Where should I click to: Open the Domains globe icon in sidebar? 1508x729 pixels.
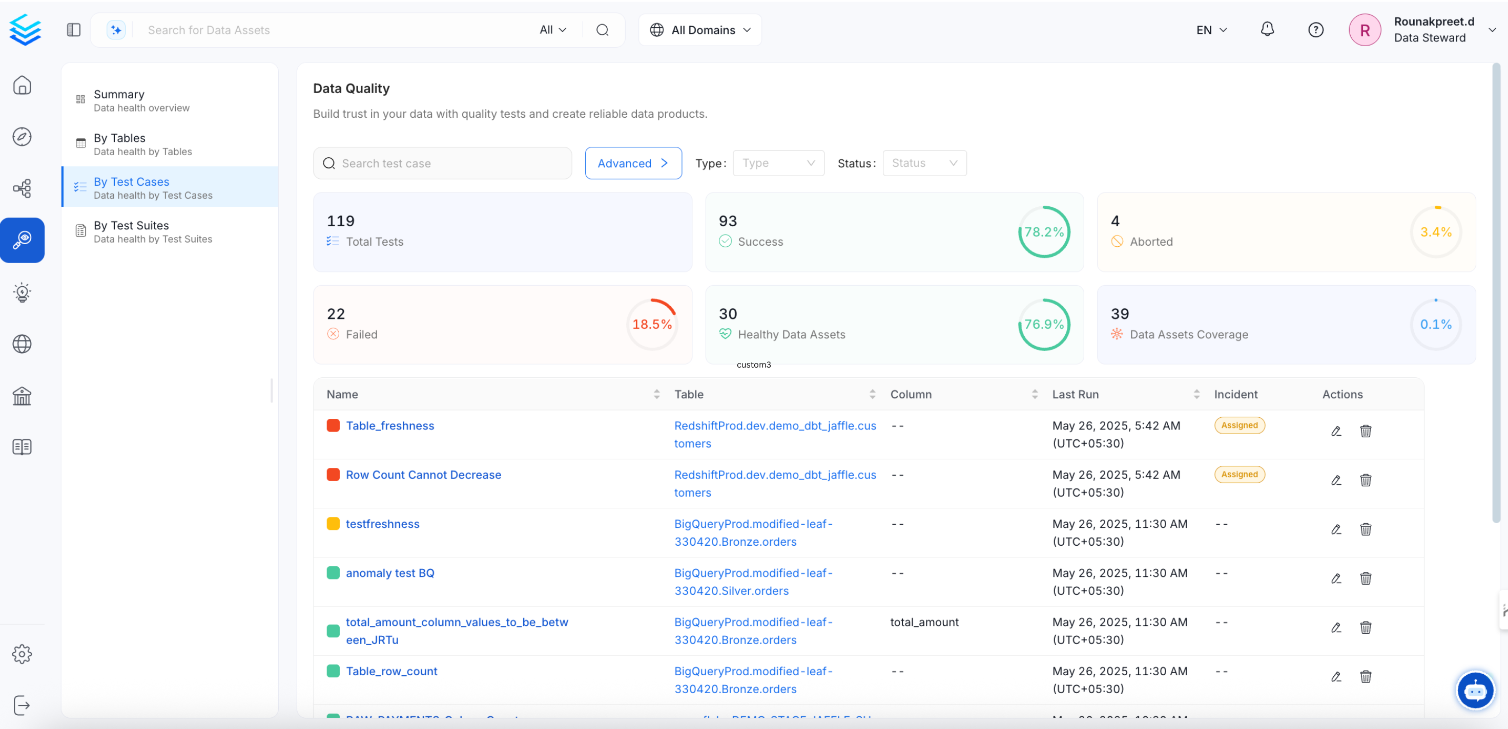22,344
